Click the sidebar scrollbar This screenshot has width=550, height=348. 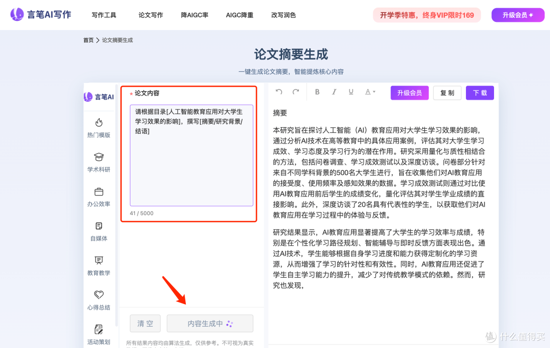tap(117, 205)
